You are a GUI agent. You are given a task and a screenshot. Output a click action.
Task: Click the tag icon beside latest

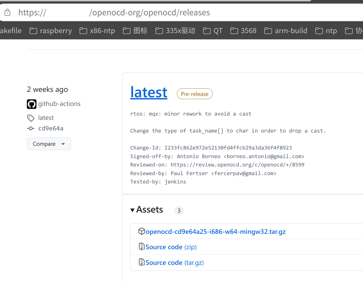pyautogui.click(x=31, y=118)
